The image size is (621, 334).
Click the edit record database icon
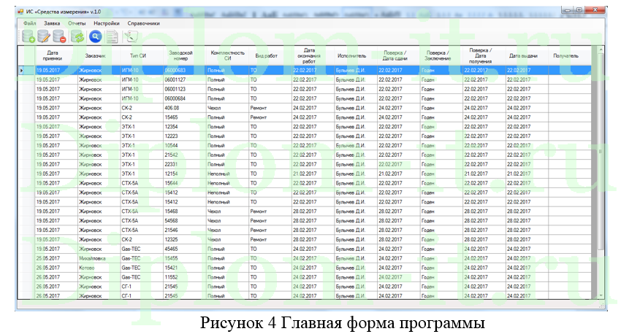click(x=44, y=36)
